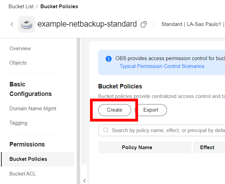Viewport: 225px width, 184px height.
Task: Click the magnifier icon in the search box
Action: [106, 130]
